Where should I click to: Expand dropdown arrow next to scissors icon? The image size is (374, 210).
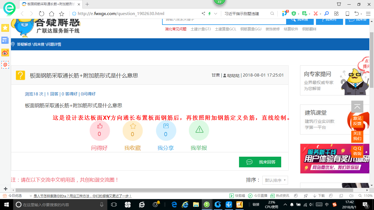(x=320, y=14)
